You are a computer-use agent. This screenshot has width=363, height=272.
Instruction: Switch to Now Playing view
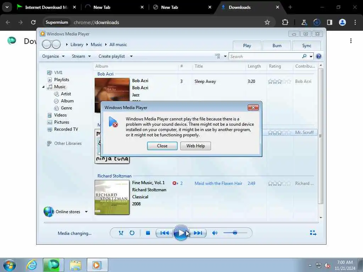click(313, 233)
